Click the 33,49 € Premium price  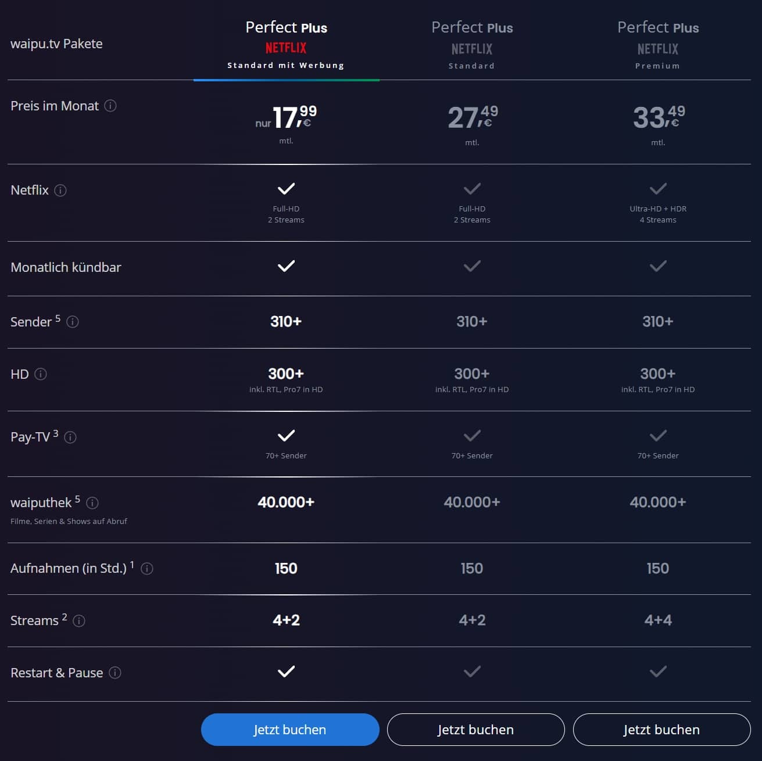click(x=659, y=117)
